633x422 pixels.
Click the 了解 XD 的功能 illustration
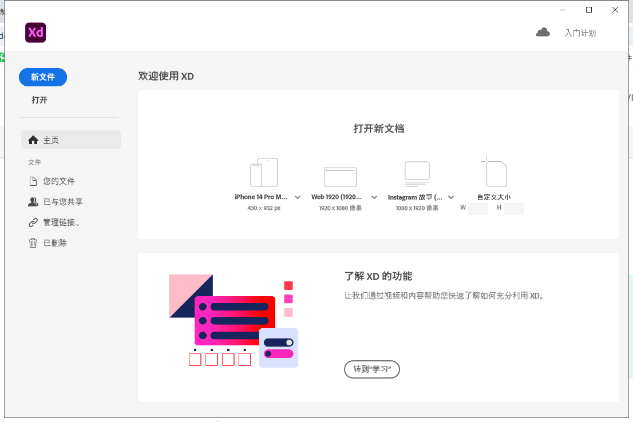pos(234,321)
